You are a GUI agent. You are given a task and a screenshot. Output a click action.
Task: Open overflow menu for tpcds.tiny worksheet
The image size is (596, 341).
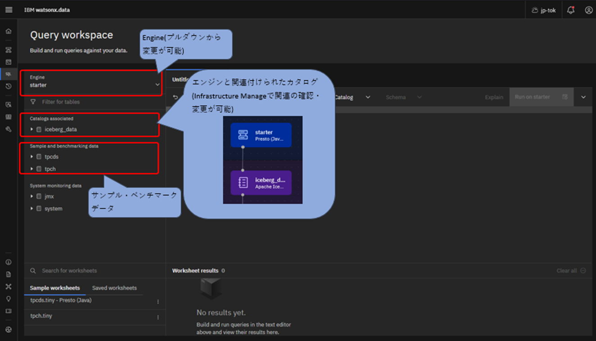[158, 302]
